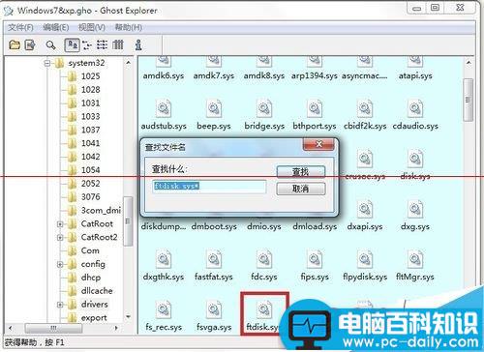Screen dimensions: 484x352
Task: Click the tree panel scroll up arrow
Action: [x=129, y=62]
